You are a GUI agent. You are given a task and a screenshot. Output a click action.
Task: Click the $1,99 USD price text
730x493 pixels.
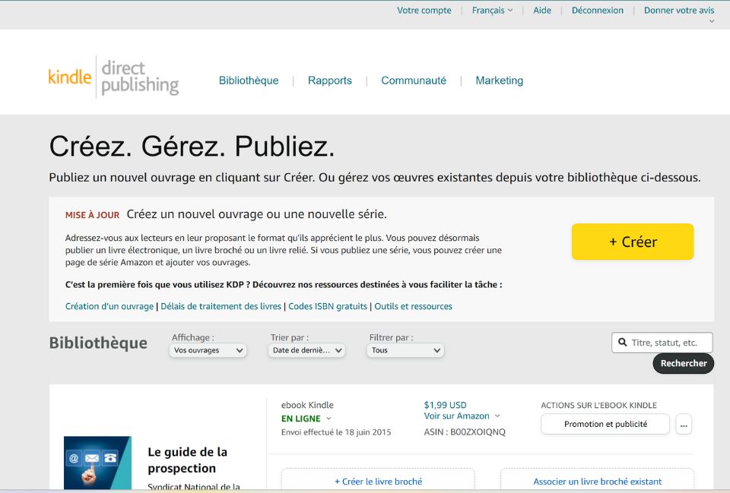click(x=445, y=405)
